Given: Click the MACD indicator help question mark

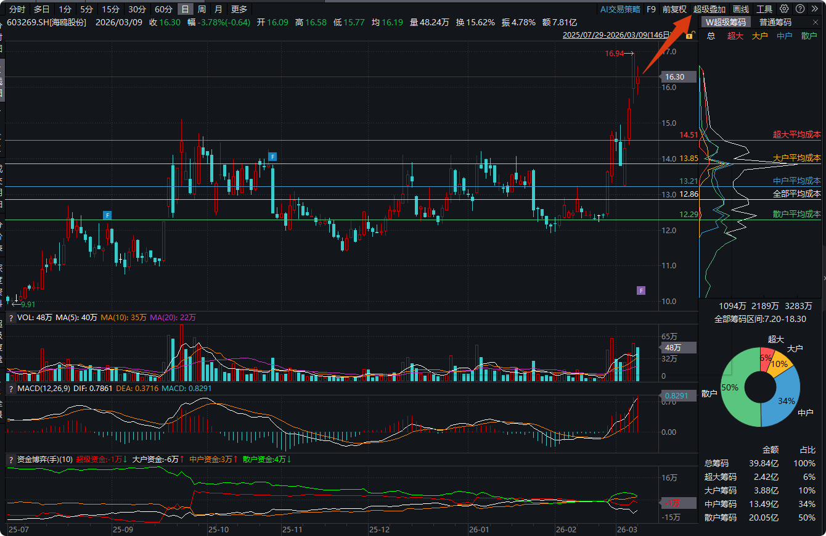Looking at the screenshot, I should 10,389.
